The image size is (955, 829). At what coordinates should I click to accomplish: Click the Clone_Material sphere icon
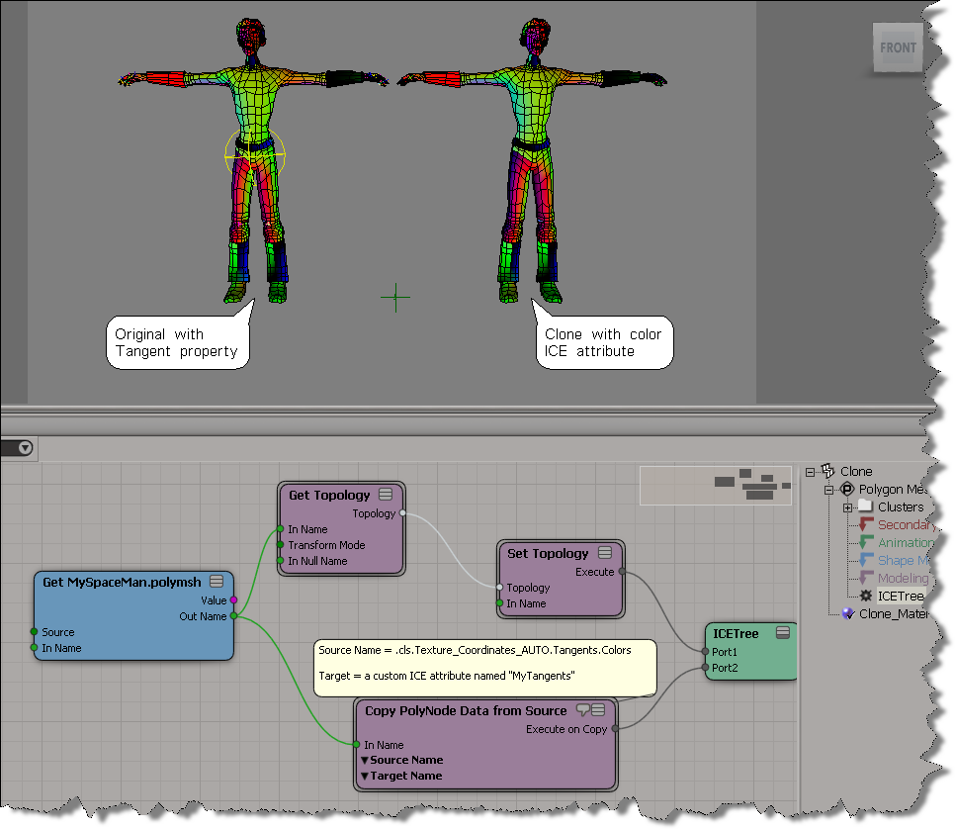[x=847, y=613]
